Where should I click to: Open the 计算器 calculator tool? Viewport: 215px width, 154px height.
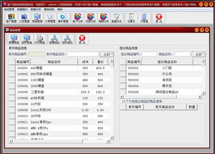(144, 18)
